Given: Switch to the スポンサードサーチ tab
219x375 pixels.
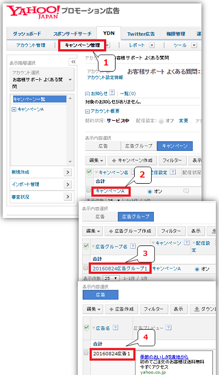Looking at the screenshot, I should (x=72, y=34).
